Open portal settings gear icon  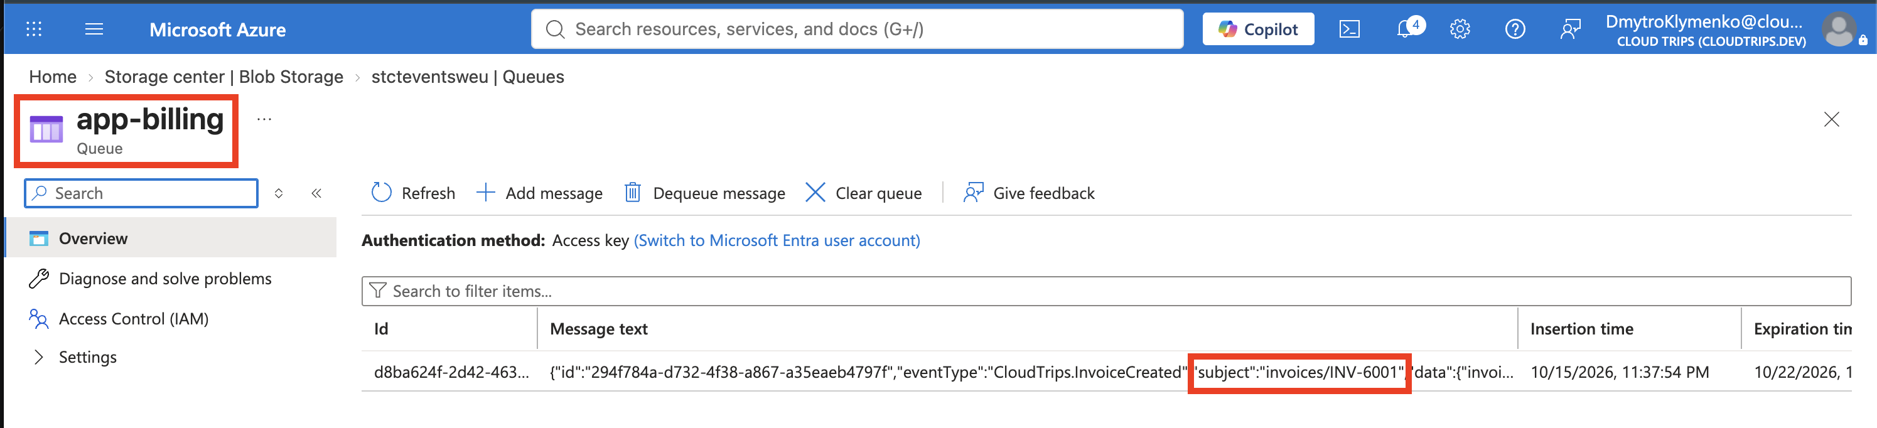tap(1460, 29)
